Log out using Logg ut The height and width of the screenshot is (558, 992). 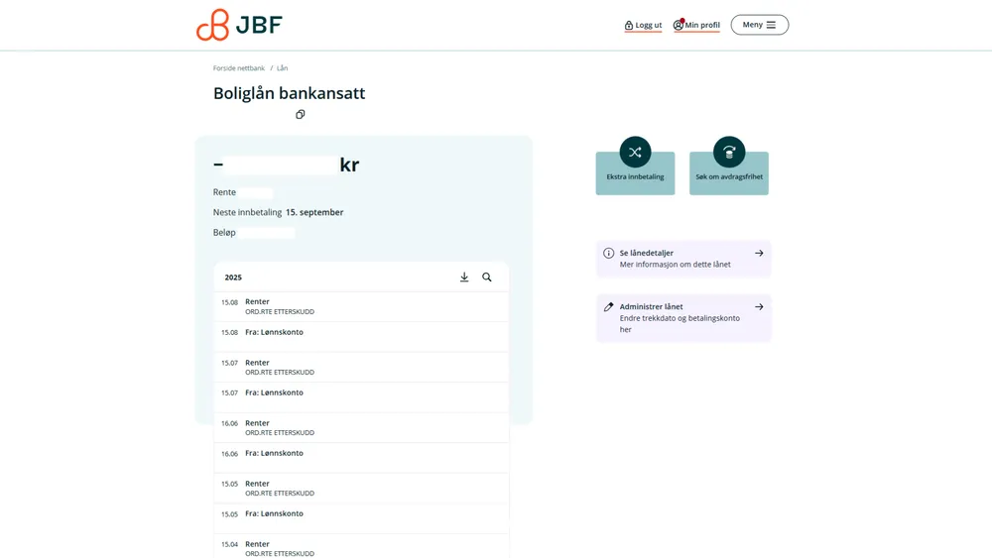click(643, 26)
